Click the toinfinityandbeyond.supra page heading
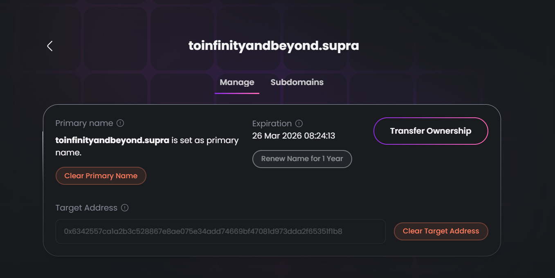Screen dimensions: 555x278 pyautogui.click(x=274, y=45)
